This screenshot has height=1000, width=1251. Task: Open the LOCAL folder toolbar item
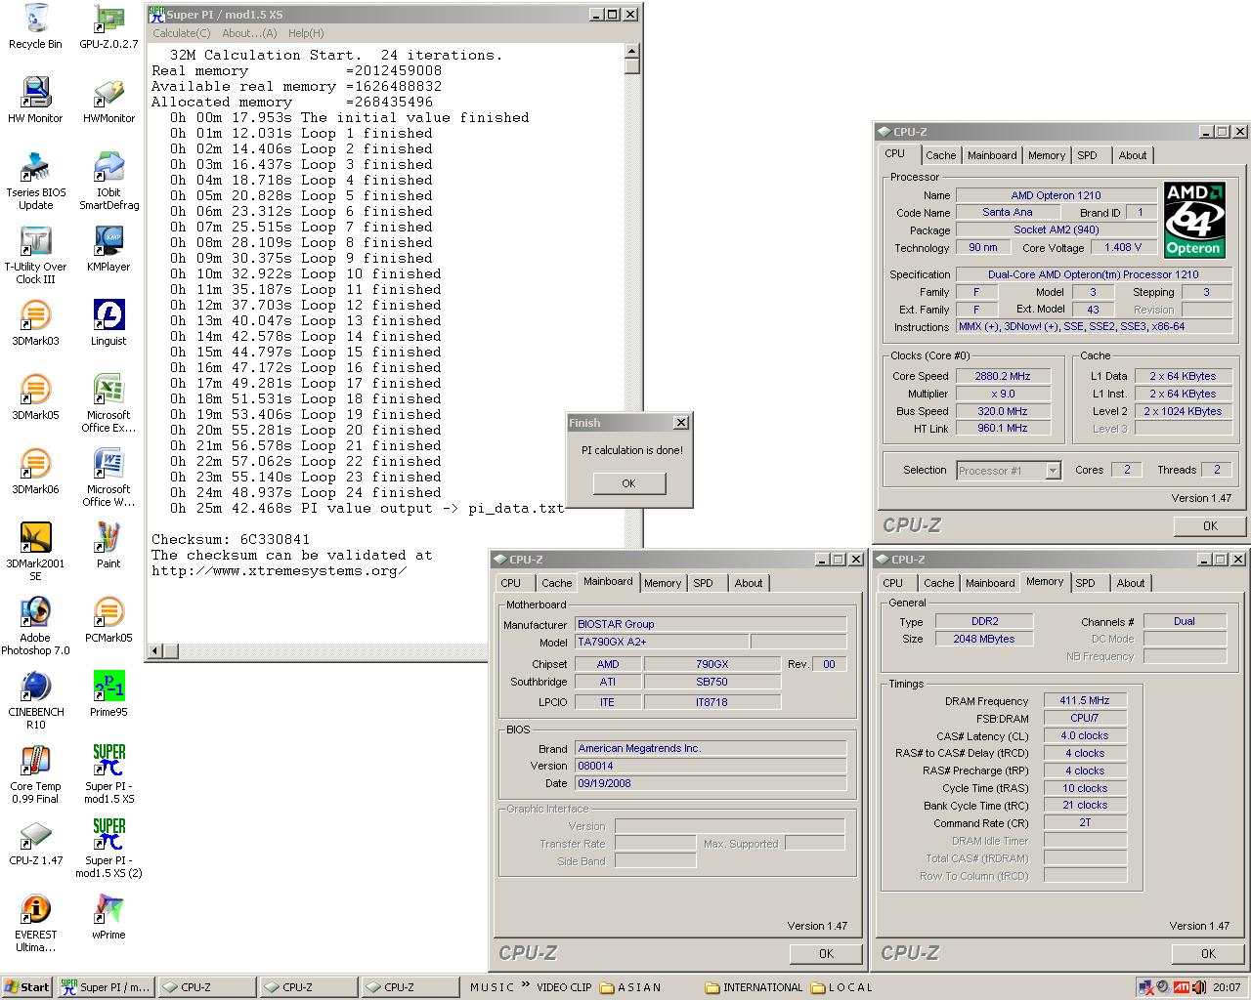pos(841,987)
